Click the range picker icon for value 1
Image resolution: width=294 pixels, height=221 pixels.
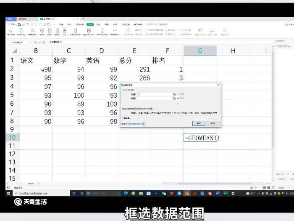pyautogui.click(x=174, y=94)
